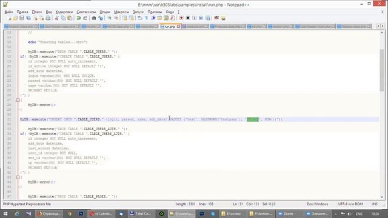Open the Плагины menu
The height and width of the screenshot is (218, 388).
pos(155,12)
